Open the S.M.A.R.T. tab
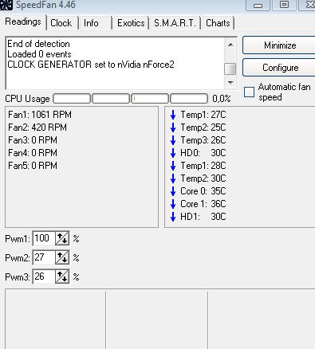This screenshot has width=315, height=349. (175, 23)
